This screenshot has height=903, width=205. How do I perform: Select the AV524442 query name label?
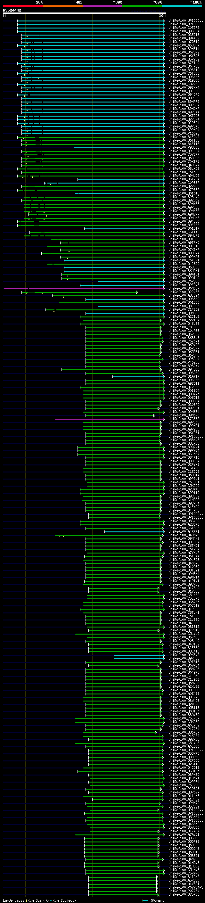(x=12, y=10)
